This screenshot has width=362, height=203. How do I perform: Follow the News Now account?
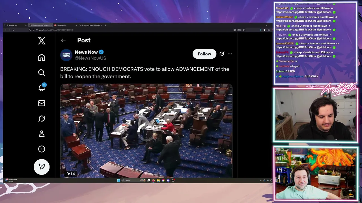[x=204, y=54]
